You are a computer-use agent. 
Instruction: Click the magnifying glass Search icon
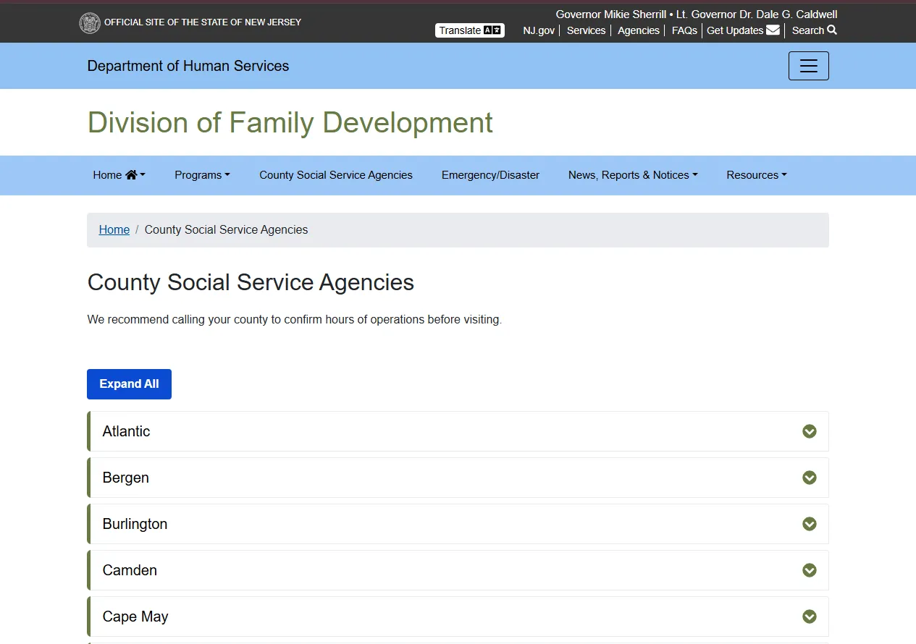832,30
